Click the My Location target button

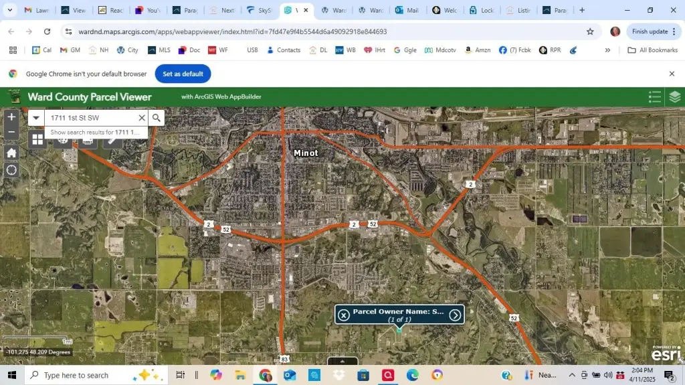[x=11, y=170]
